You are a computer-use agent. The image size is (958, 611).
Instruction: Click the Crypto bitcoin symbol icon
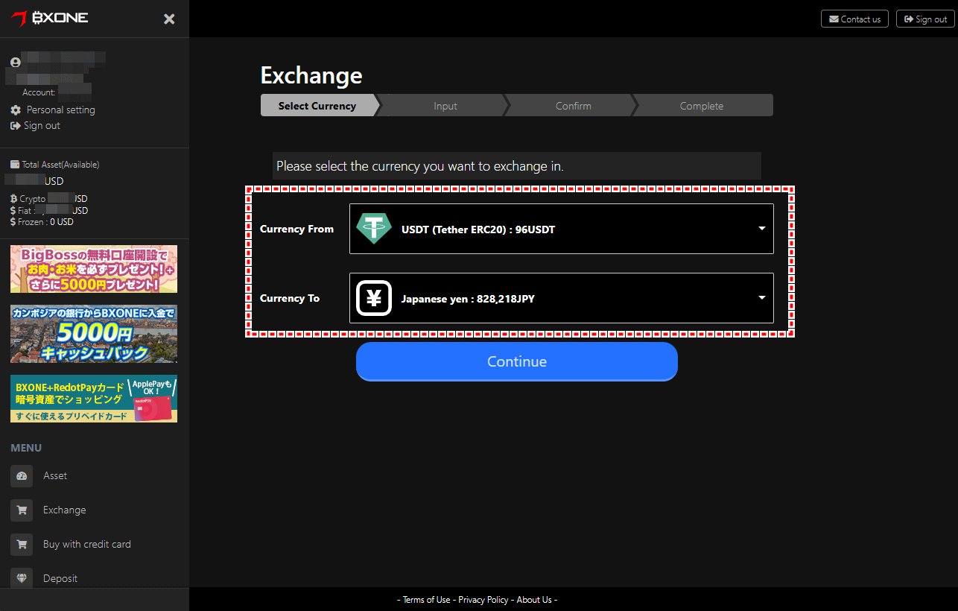point(13,199)
